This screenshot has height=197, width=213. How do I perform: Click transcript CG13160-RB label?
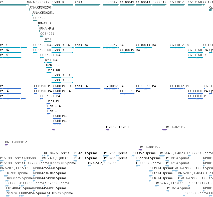198,55
